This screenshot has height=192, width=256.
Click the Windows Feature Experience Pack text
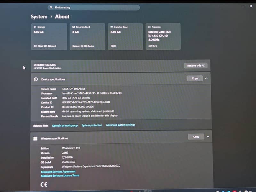(91, 166)
